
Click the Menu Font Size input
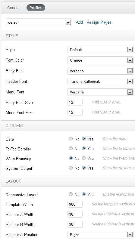pyautogui.click(x=75, y=112)
